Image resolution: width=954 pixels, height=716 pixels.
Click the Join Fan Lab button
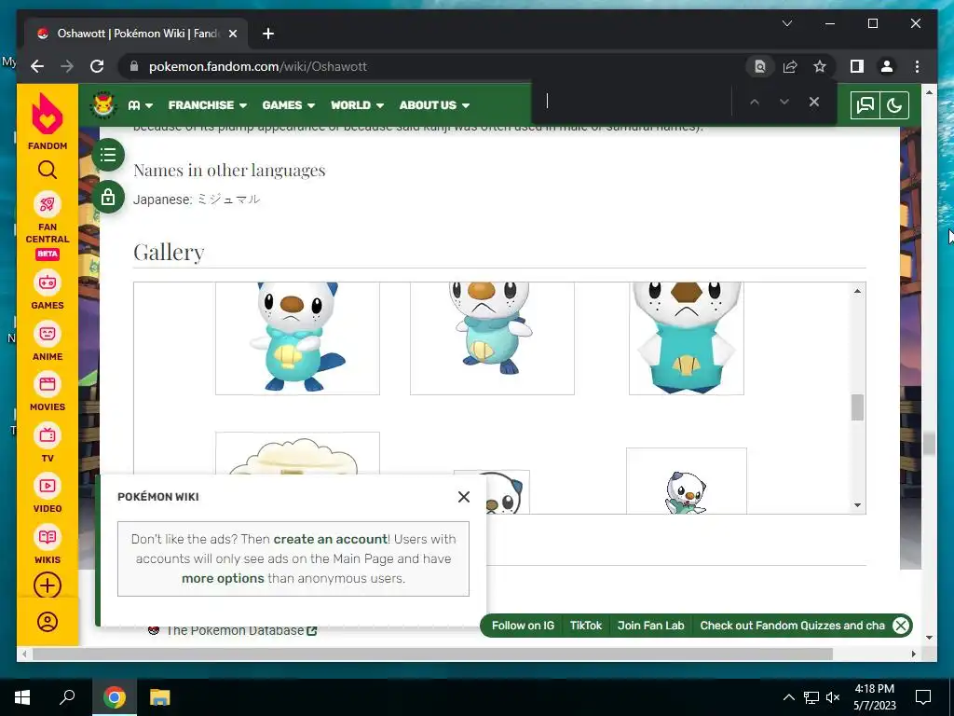650,626
